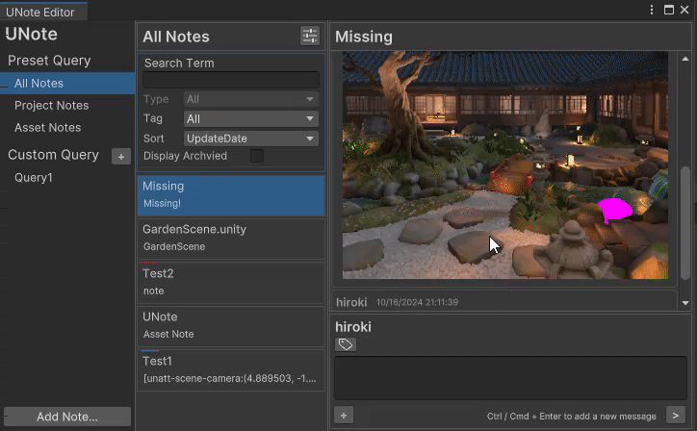Click the Preset Query heading

click(x=49, y=61)
